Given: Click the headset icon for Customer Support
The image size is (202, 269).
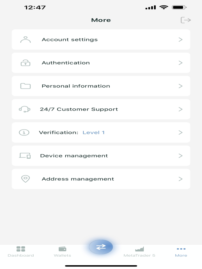Looking at the screenshot, I should 25,109.
